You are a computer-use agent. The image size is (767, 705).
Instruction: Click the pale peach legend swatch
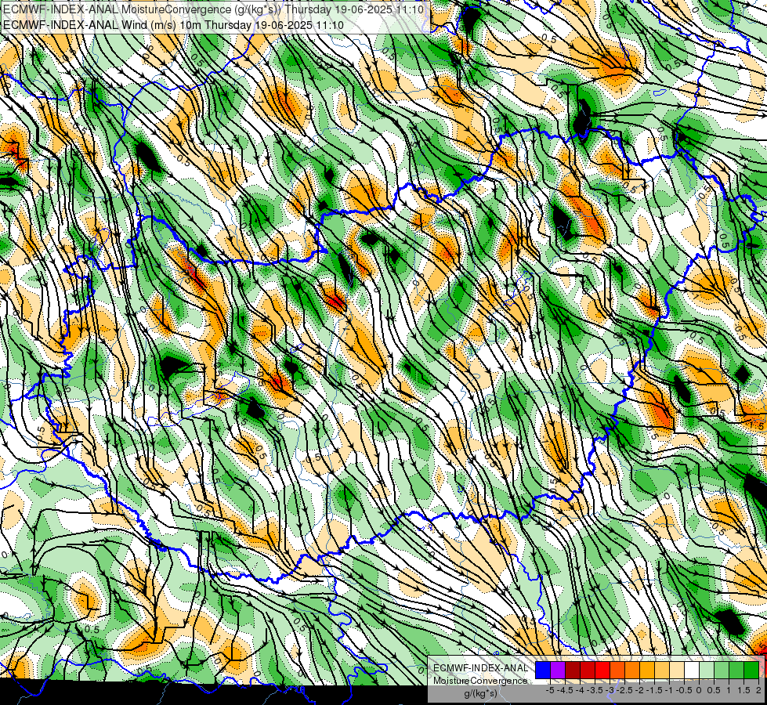pyautogui.click(x=677, y=670)
